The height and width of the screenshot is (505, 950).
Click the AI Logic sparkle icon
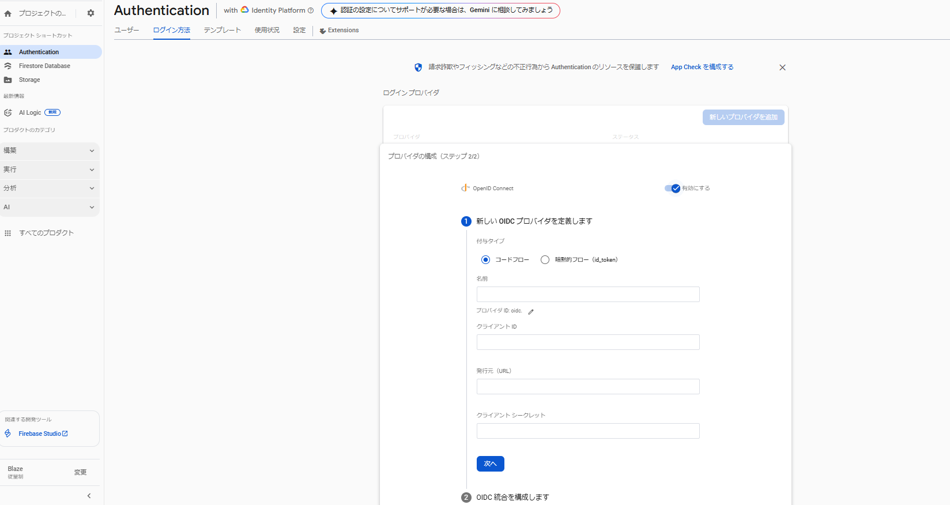[x=8, y=112]
